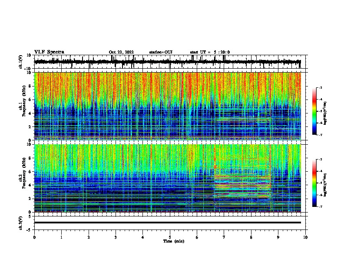Image resolution: width=344 pixels, height=266 pixels.
Task: Click time-axis tick label "1"
Action: 61,237
